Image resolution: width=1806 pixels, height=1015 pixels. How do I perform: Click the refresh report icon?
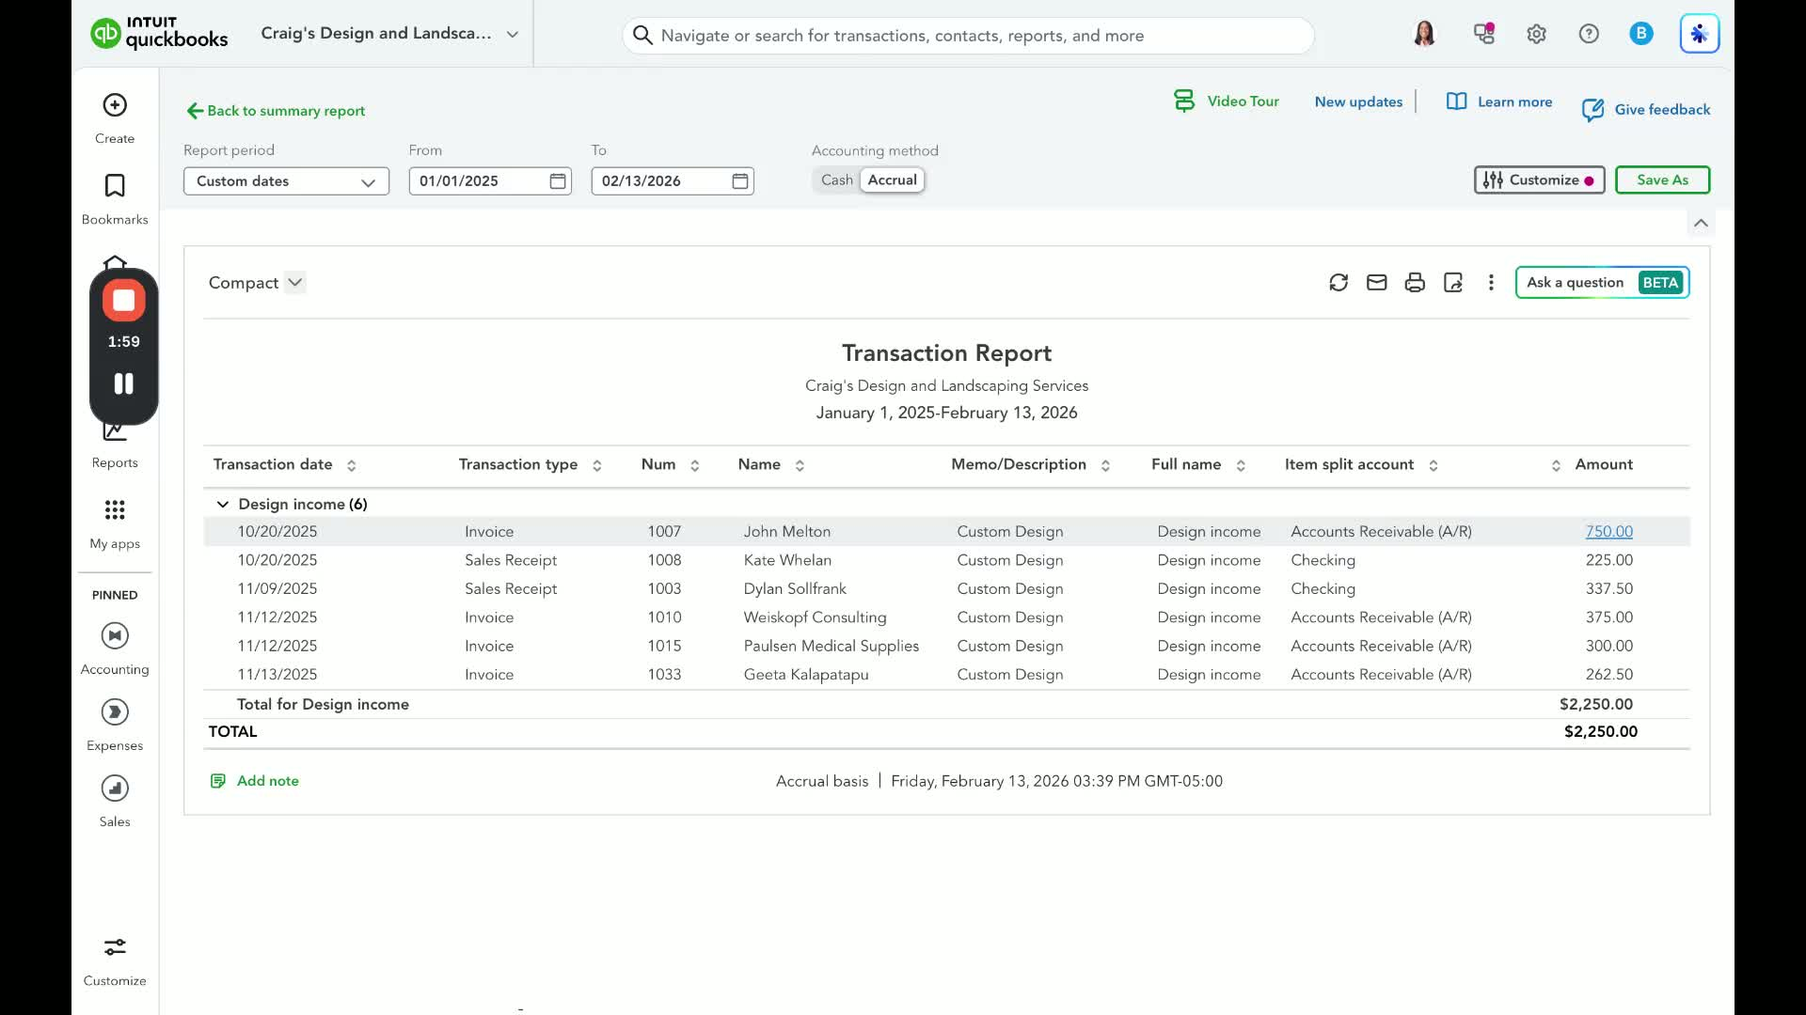pyautogui.click(x=1339, y=283)
